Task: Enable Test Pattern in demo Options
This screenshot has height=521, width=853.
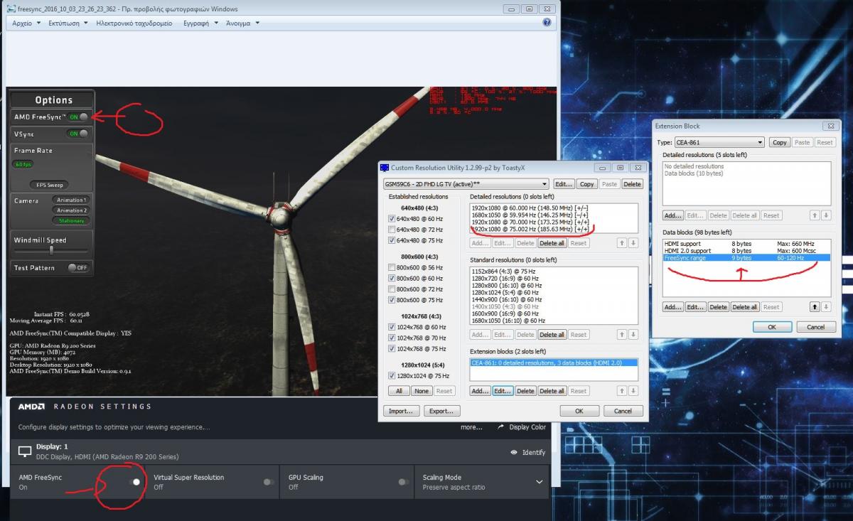Action: (x=78, y=268)
